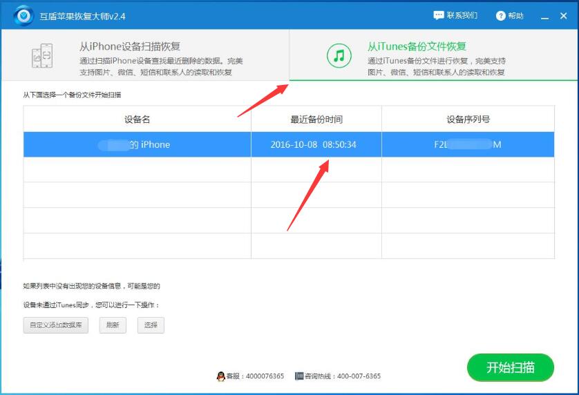This screenshot has height=395, width=579.
Task: Click the iPhone devices scan icon
Action: 42,56
